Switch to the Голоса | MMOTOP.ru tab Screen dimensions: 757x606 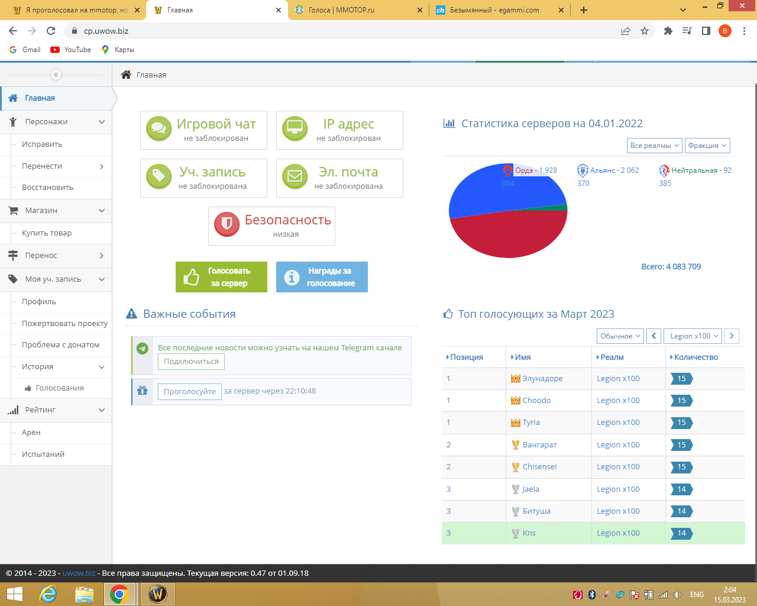(358, 10)
